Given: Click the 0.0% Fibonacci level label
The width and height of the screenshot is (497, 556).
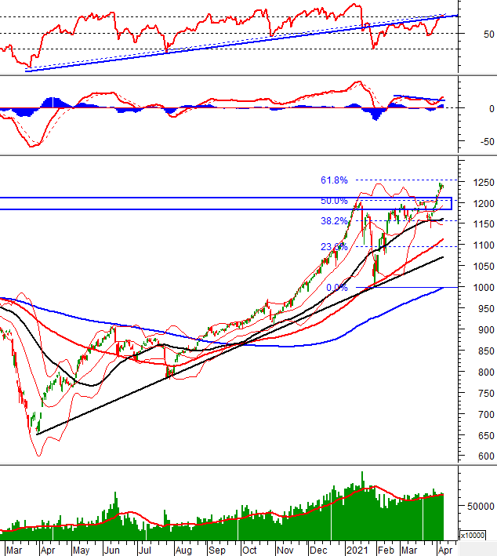Looking at the screenshot, I should tap(337, 288).
